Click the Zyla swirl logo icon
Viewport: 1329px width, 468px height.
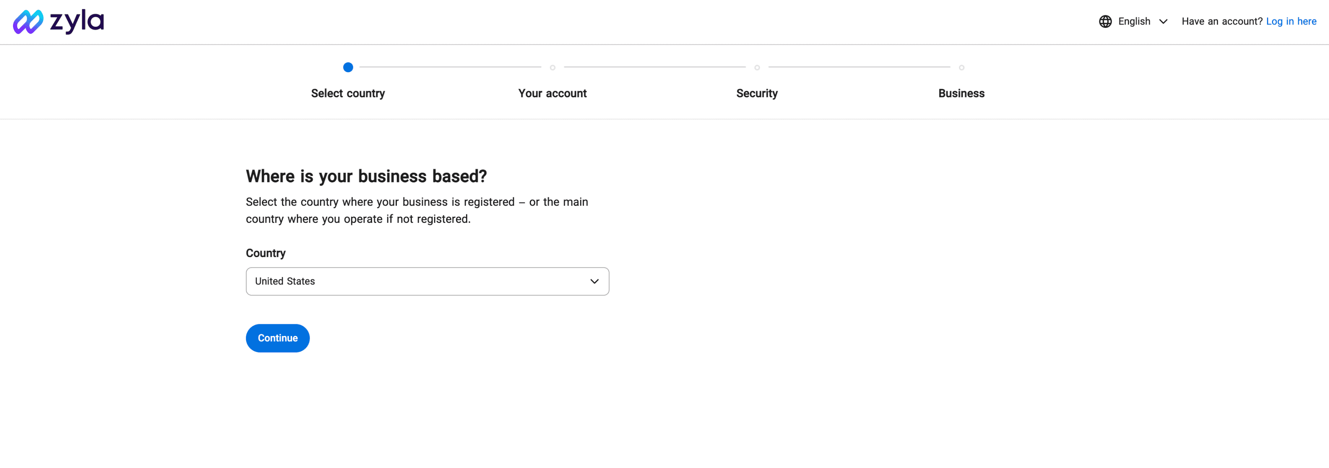[x=28, y=22]
